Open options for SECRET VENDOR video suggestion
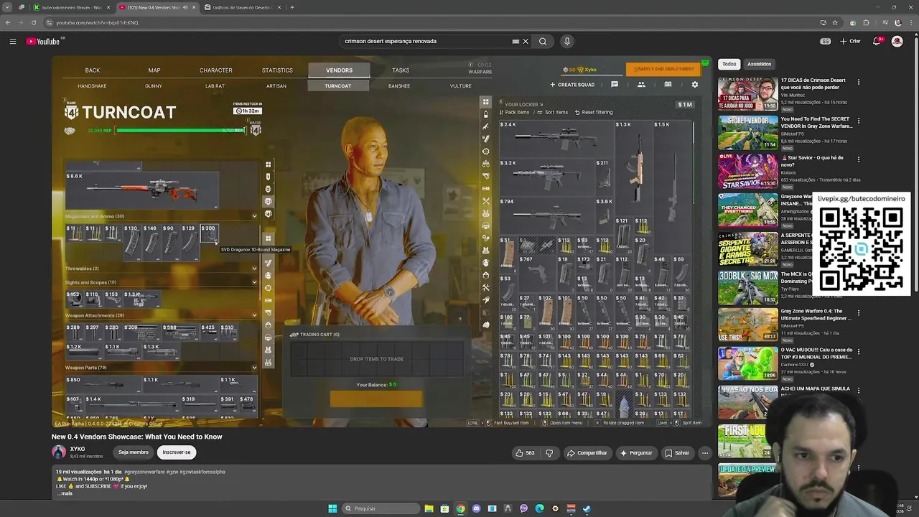This screenshot has width=919, height=517. coord(858,121)
